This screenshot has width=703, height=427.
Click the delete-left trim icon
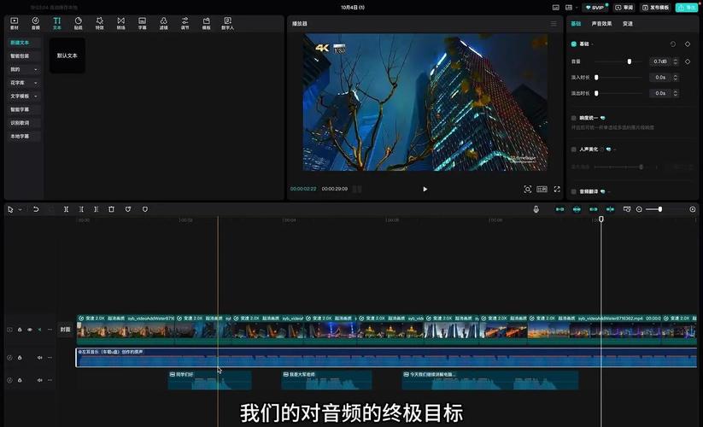pyautogui.click(x=81, y=209)
